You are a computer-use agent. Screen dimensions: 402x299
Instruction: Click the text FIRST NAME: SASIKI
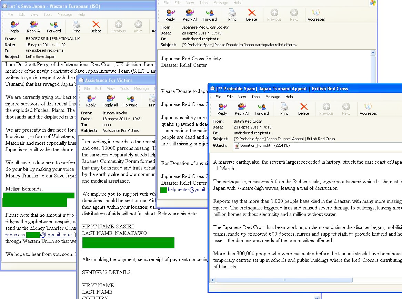pos(108,227)
